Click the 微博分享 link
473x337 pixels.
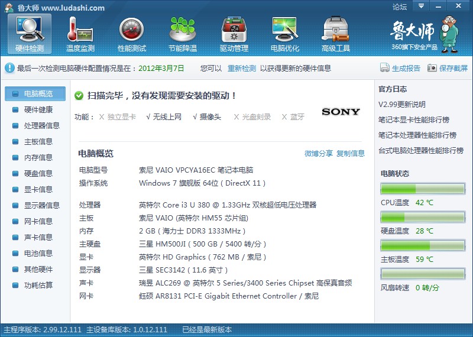[x=319, y=154]
